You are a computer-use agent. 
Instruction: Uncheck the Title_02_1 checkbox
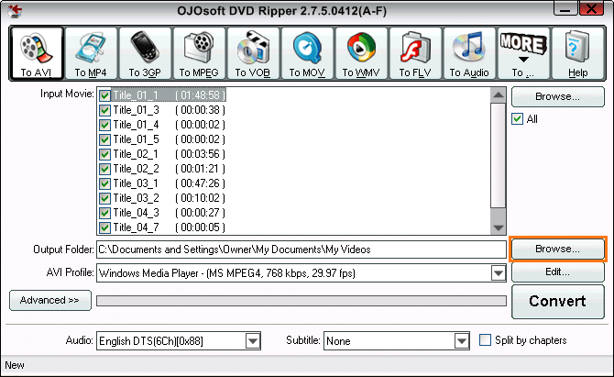coord(104,154)
